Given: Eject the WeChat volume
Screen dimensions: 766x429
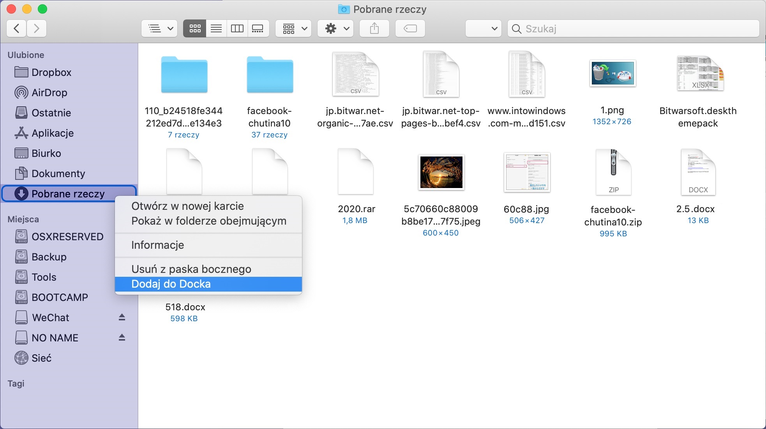Looking at the screenshot, I should click(122, 317).
